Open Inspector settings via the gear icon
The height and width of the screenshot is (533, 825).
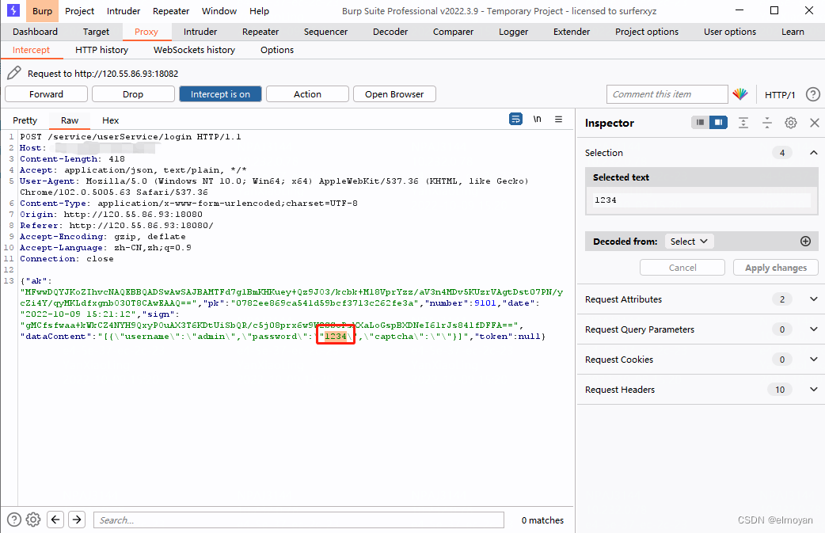click(789, 123)
